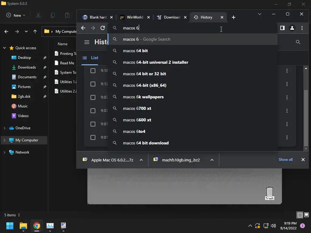
Task: Open Chrome's side panel icon
Action: pyautogui.click(x=282, y=28)
